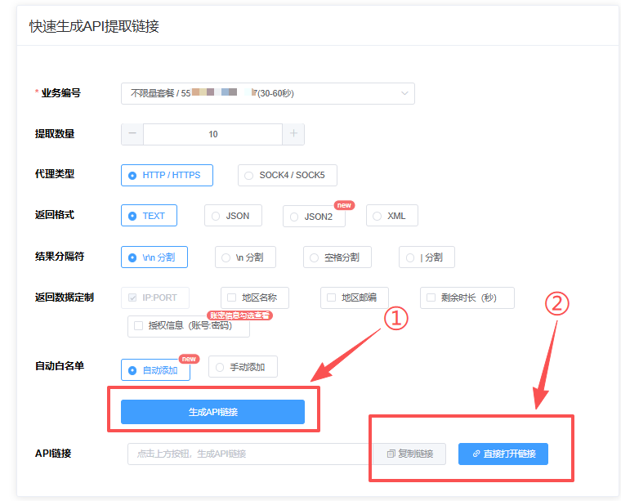Click the 返回数据定制 label
This screenshot has height=501, width=621.
[x=65, y=297]
